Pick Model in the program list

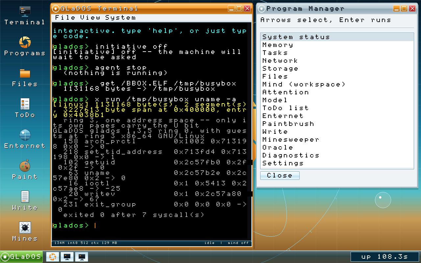337,100
